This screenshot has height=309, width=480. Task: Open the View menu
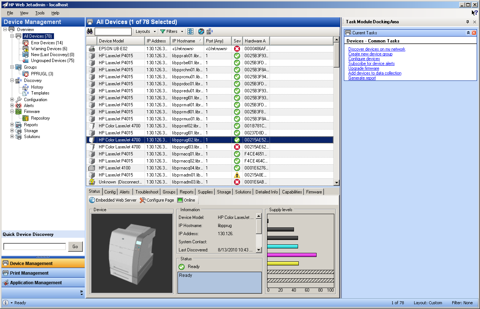[24, 13]
